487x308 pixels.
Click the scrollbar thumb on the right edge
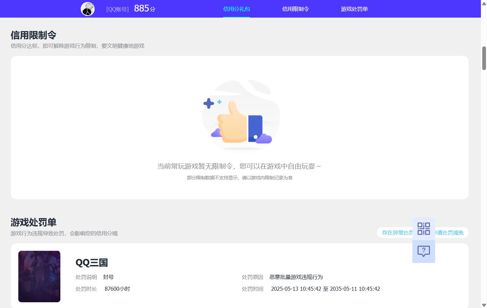click(x=483, y=58)
